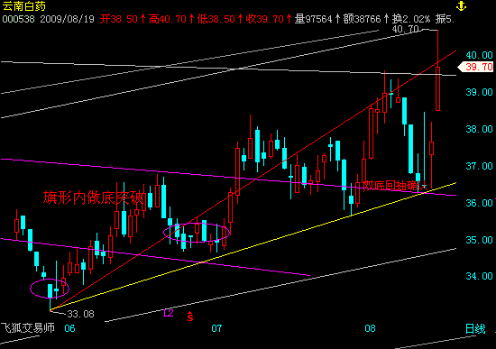
Task: Click the current price tag 39.70
Action: pos(476,67)
